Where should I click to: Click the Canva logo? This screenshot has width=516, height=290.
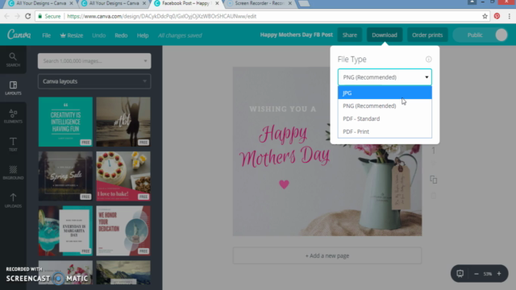click(x=19, y=35)
